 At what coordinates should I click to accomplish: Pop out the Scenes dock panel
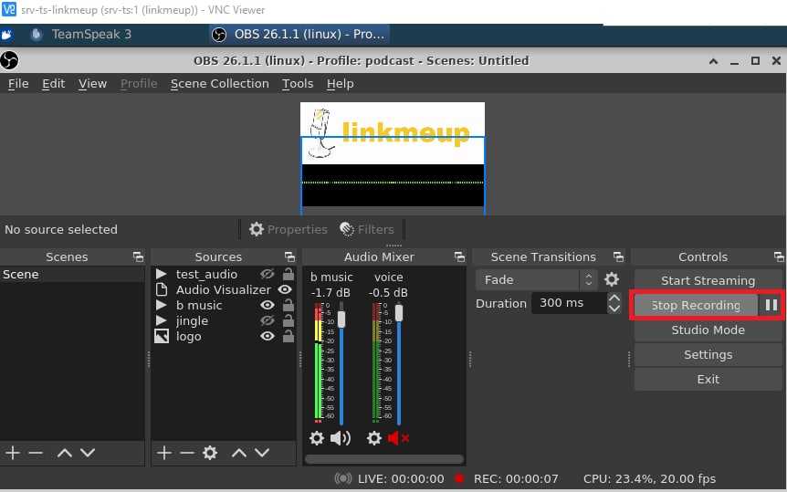pyautogui.click(x=138, y=257)
